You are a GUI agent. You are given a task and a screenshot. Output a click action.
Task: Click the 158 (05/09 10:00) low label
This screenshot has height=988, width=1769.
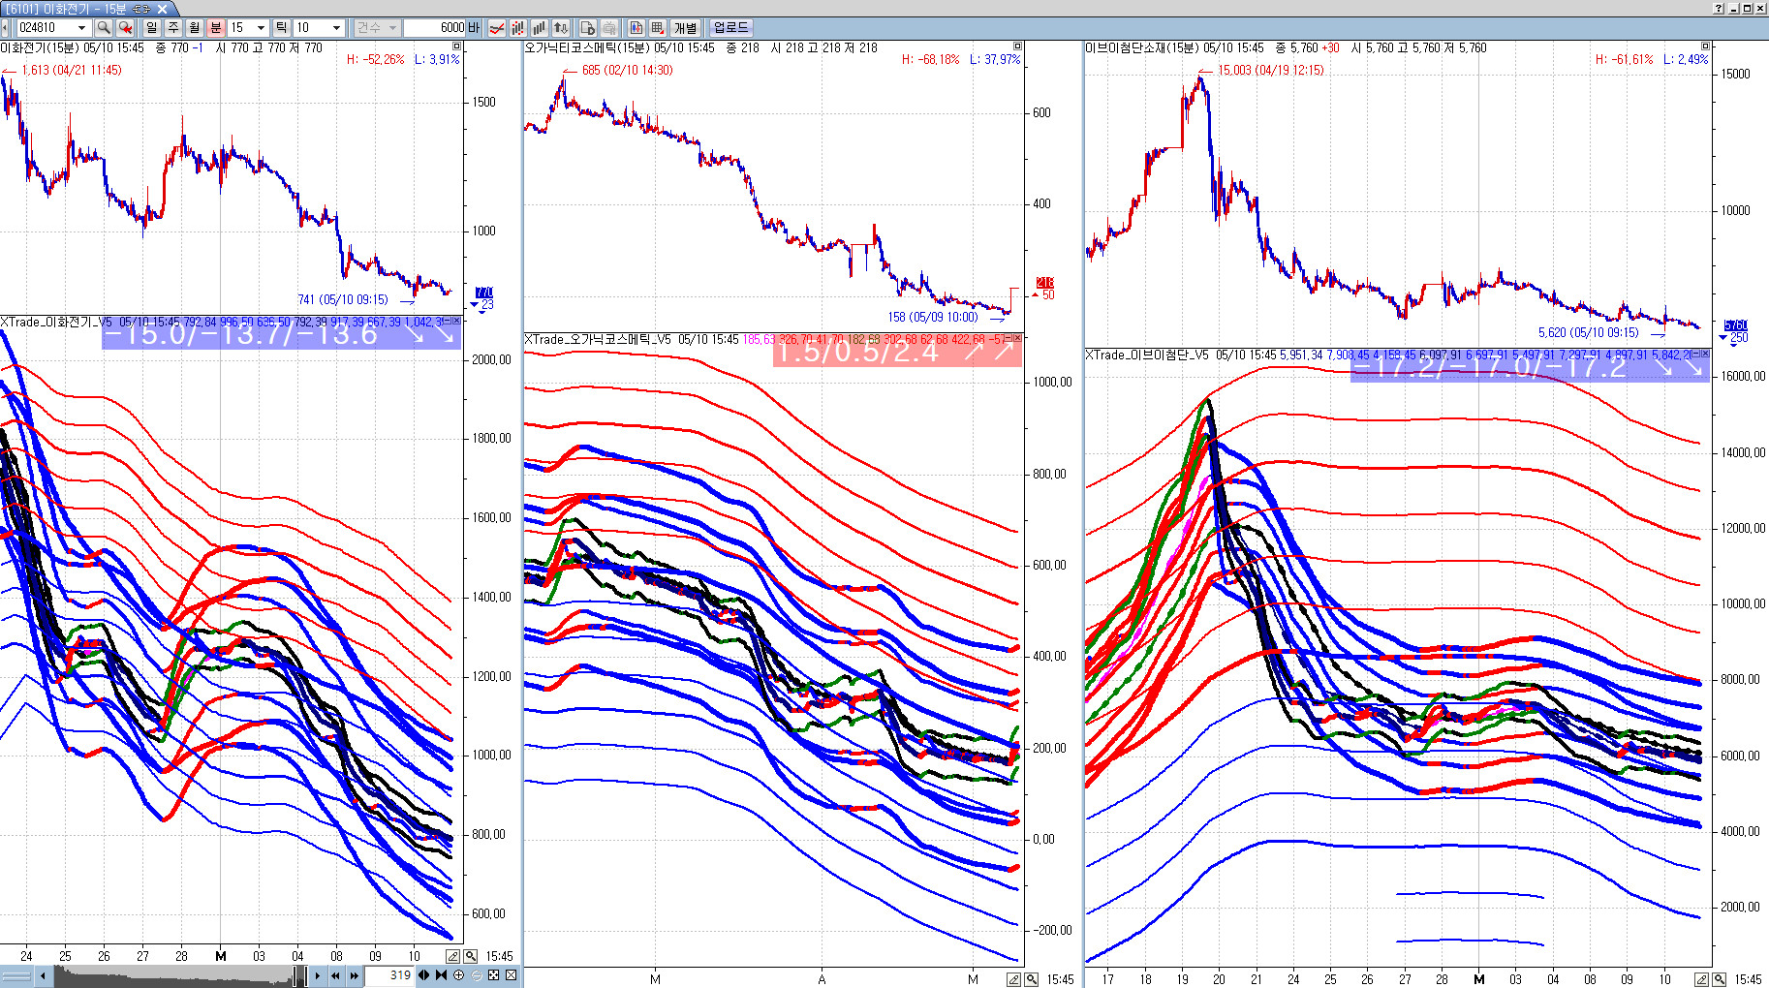pyautogui.click(x=933, y=317)
